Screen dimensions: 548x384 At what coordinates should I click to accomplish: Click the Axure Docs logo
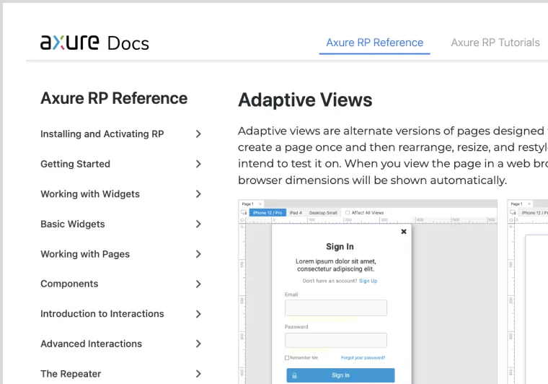(94, 43)
